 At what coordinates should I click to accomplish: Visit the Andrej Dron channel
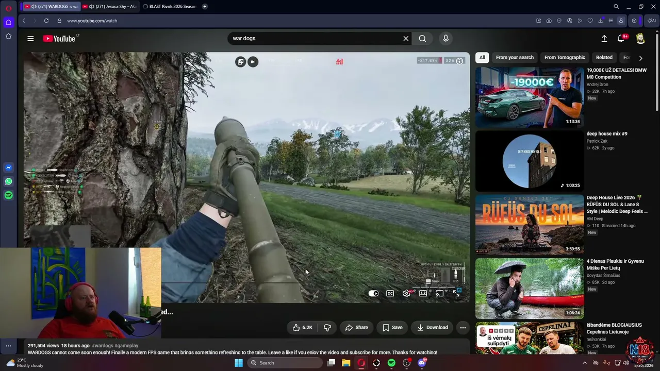tap(597, 85)
